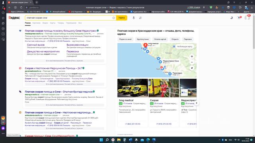
Task: Open search settings sliders icon
Action: coord(140,18)
